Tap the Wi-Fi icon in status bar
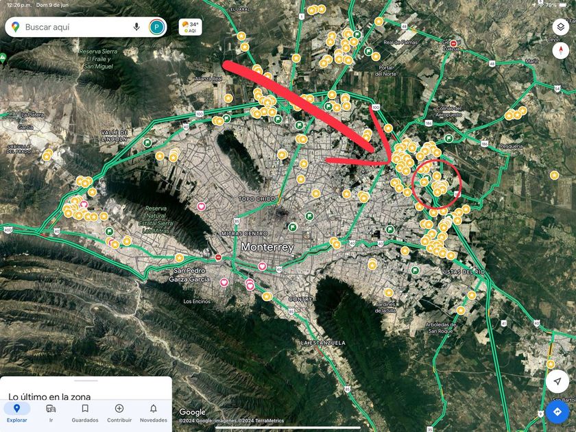The width and height of the screenshot is (576, 432). pos(540,5)
